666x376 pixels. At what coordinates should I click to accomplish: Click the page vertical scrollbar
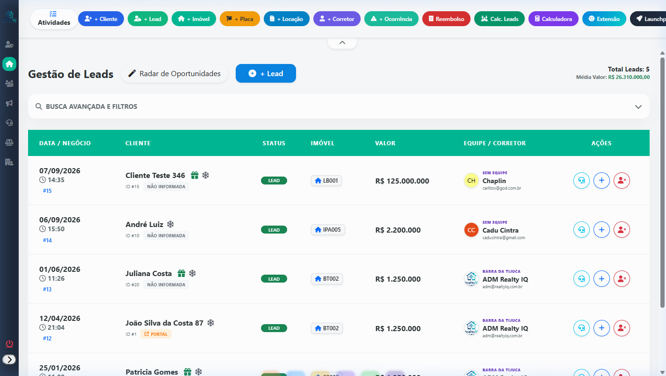pyautogui.click(x=662, y=182)
